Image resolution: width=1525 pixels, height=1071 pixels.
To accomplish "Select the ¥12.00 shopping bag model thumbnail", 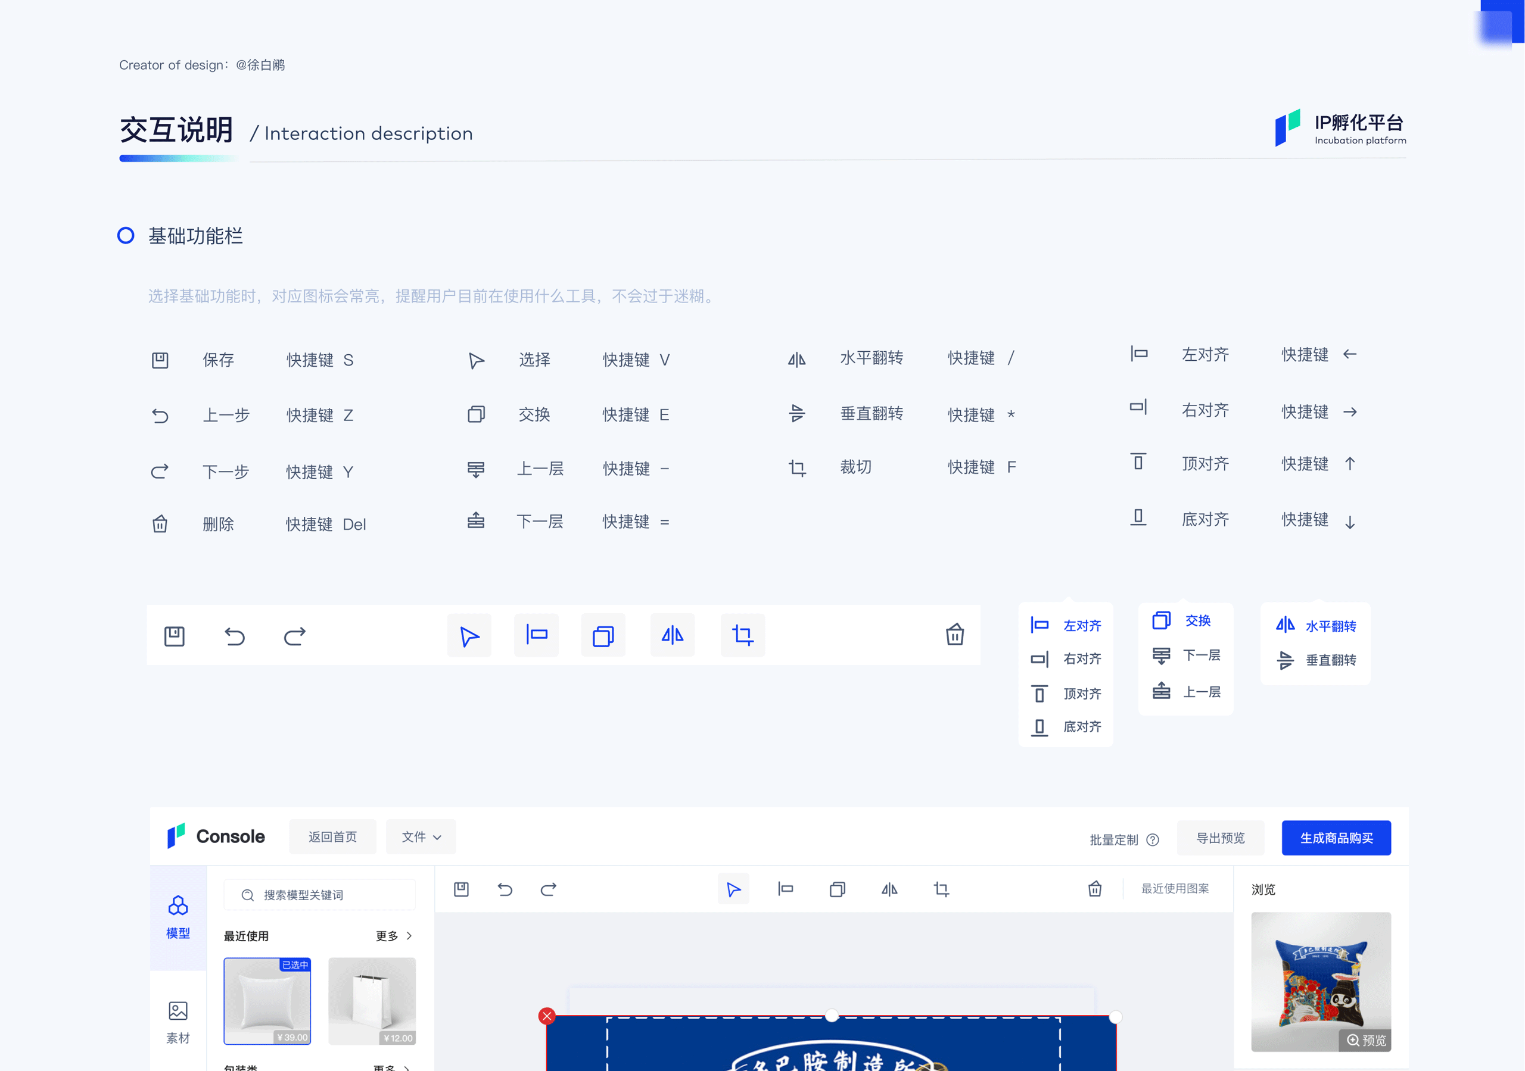I will 372,1001.
